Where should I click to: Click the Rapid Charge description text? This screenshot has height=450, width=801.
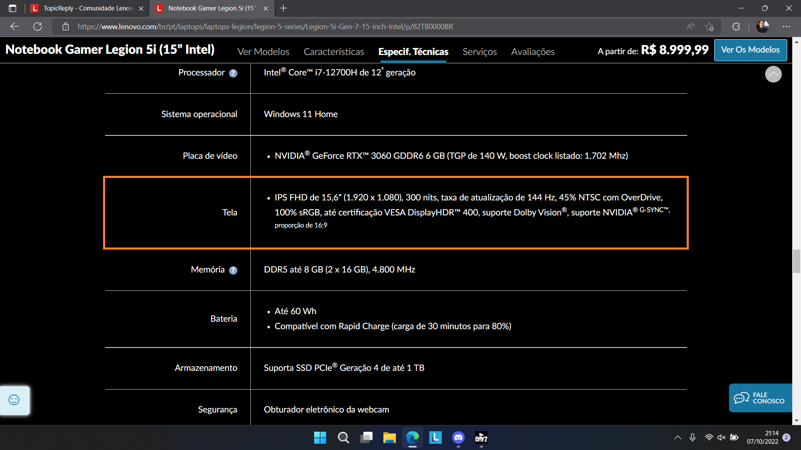click(393, 326)
